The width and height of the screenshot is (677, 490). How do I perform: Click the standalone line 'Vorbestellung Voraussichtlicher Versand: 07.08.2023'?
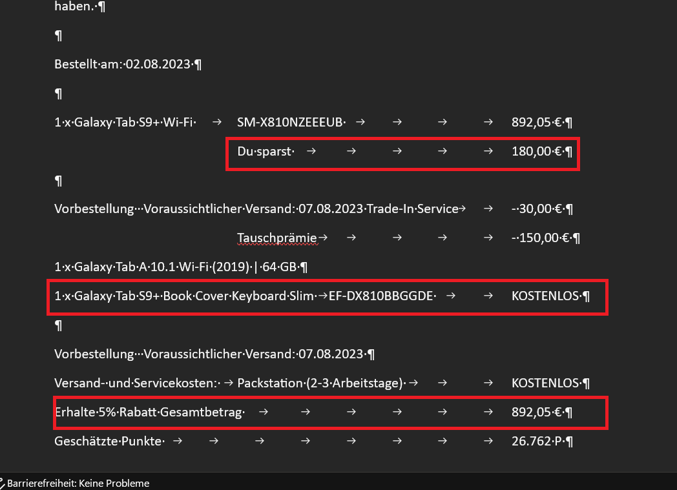(x=209, y=354)
